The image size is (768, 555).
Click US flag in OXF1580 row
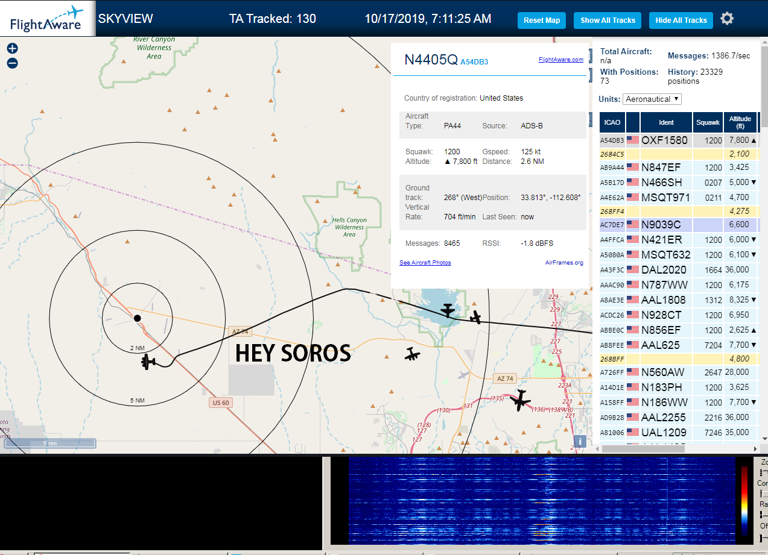point(633,140)
